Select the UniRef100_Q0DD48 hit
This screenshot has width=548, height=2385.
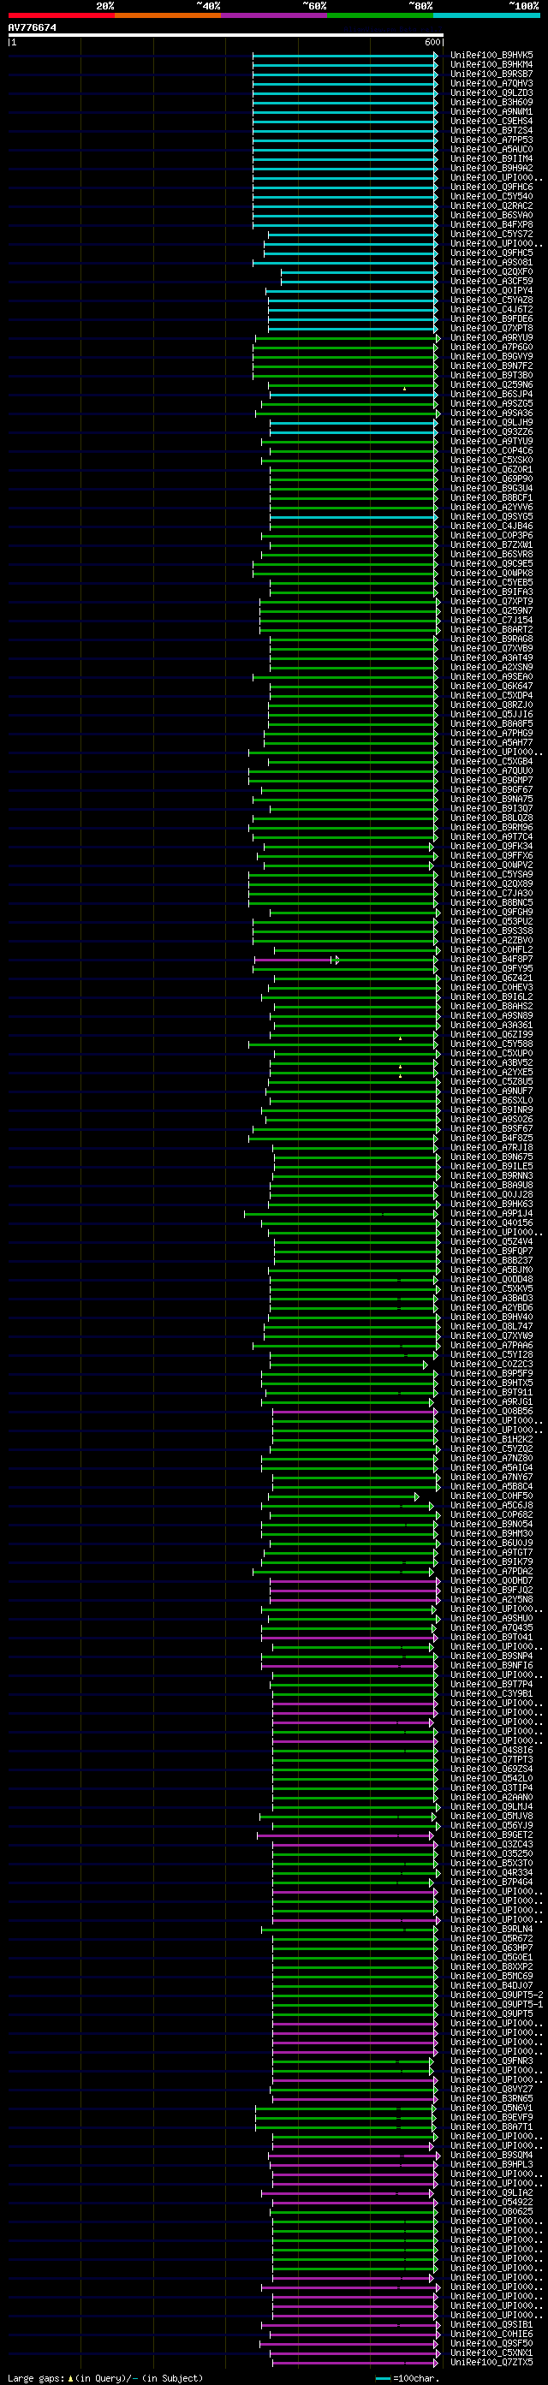(491, 1279)
